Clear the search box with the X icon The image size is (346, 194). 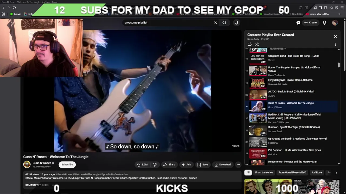(x=216, y=23)
